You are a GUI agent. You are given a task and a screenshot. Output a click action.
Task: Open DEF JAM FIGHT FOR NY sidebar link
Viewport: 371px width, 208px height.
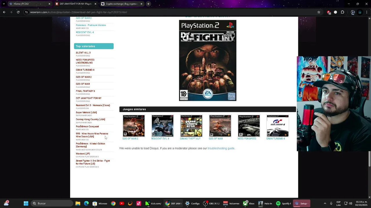(x=88, y=98)
